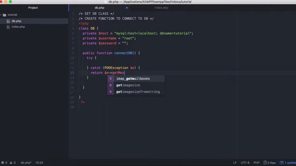Change PHP grammar selector in status bar
Viewport: 296px width, 166px height.
point(256,163)
